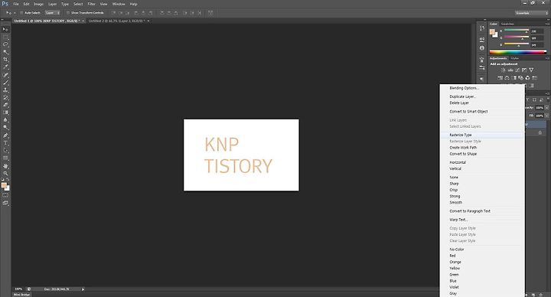Open the Filter menu

pos(91,4)
